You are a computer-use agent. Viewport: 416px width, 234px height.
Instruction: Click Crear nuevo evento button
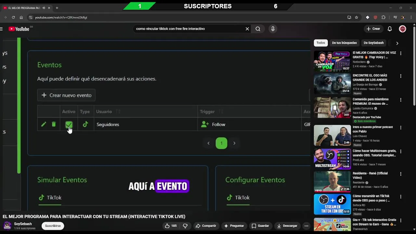coord(66,95)
